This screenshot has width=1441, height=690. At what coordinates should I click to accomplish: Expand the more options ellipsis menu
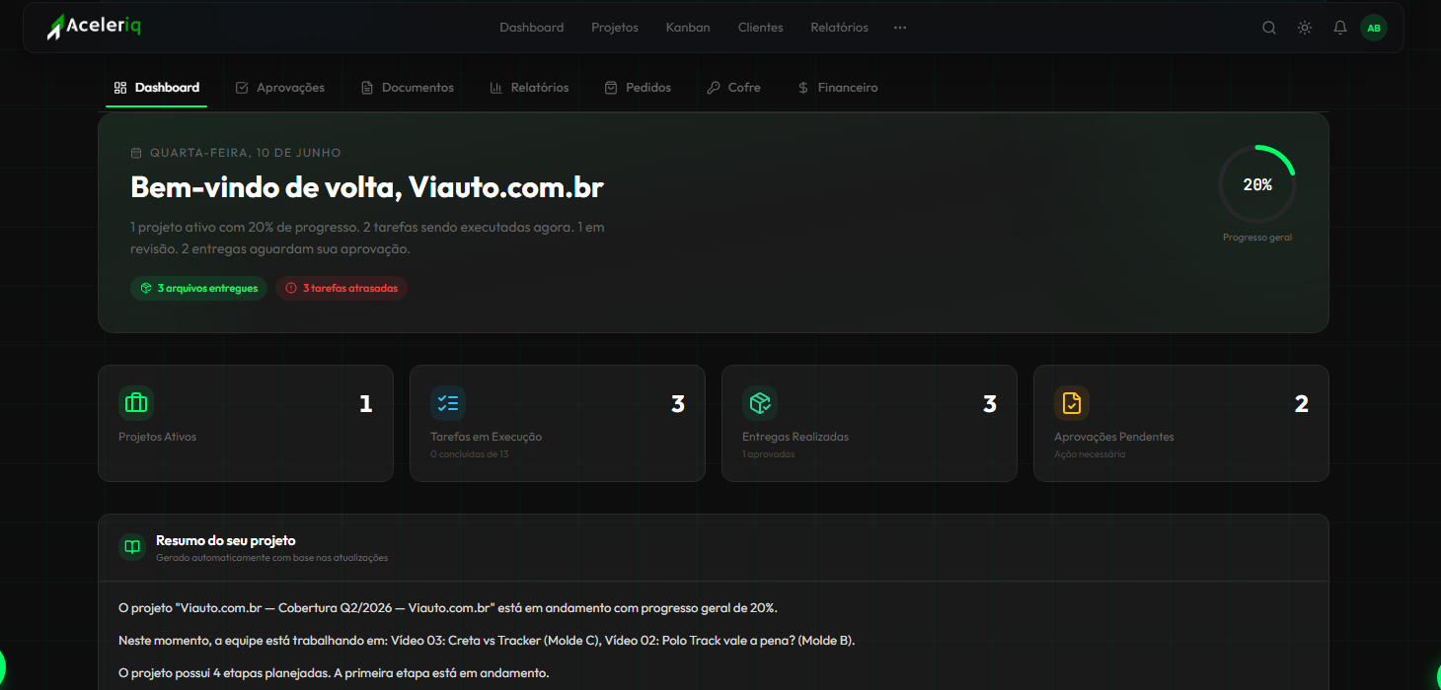[900, 28]
